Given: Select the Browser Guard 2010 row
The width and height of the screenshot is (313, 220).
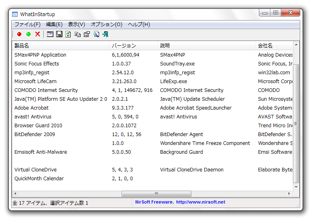Looking at the screenshot, I should point(152,126).
